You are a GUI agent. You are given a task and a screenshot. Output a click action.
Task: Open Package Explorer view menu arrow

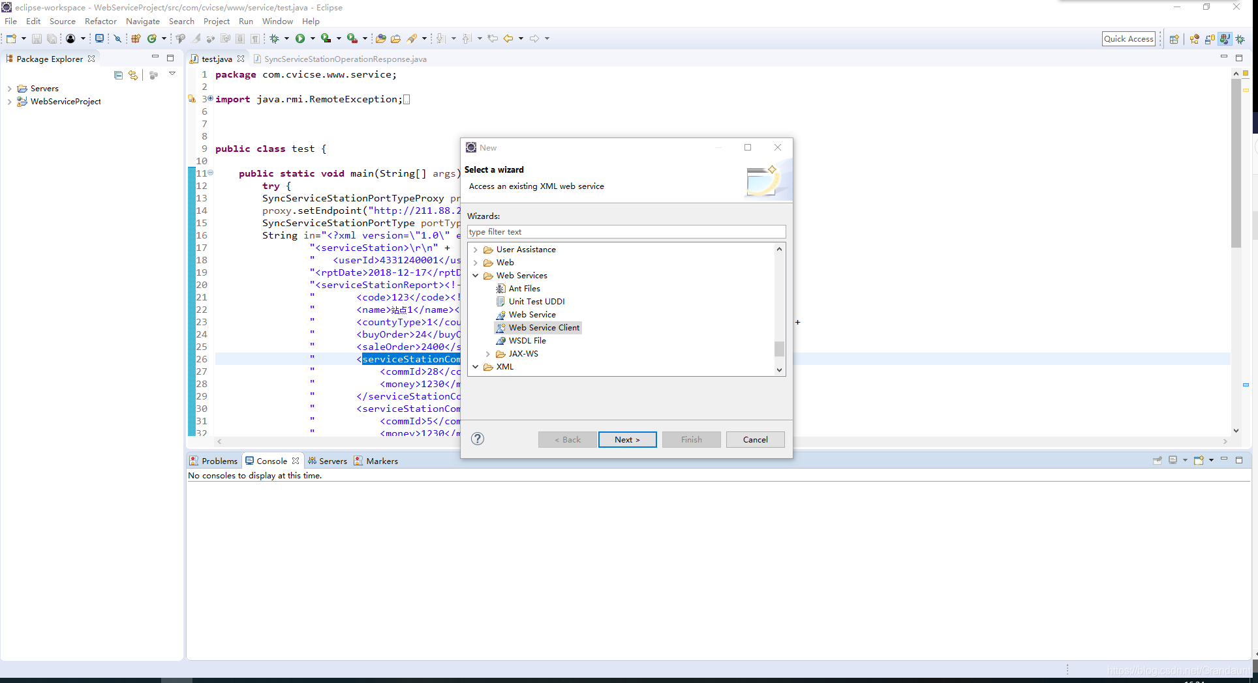[x=172, y=74]
